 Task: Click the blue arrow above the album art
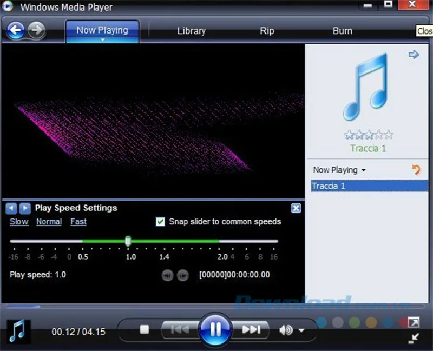[x=414, y=55]
